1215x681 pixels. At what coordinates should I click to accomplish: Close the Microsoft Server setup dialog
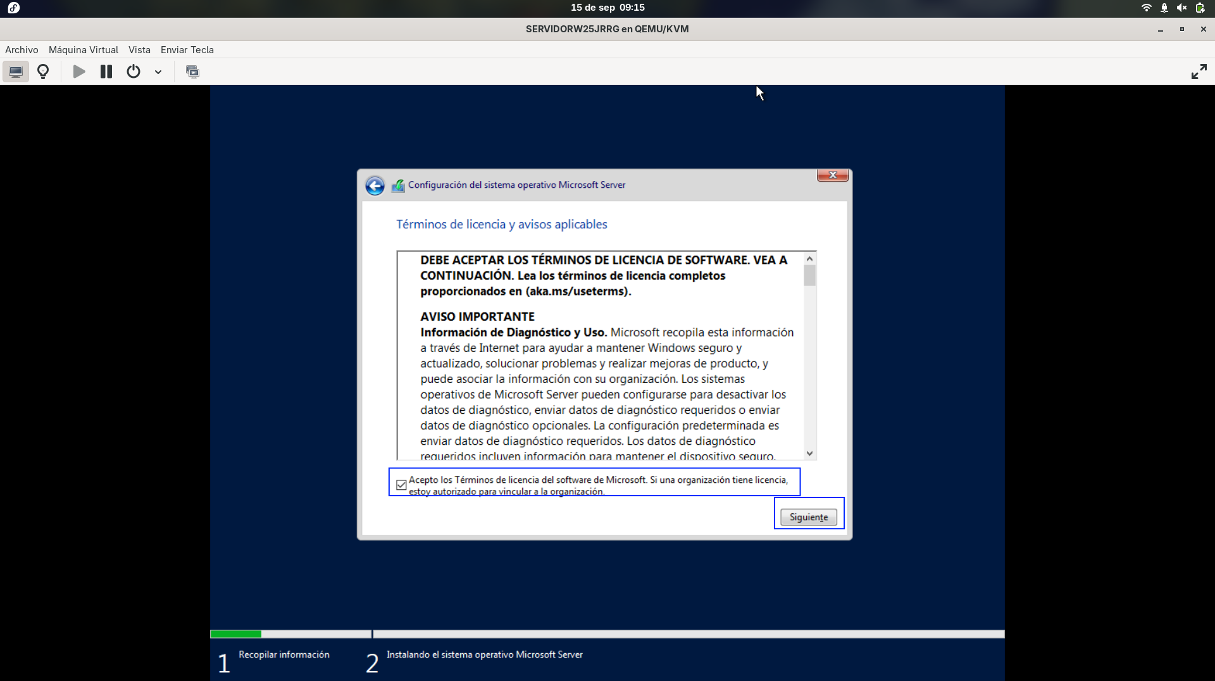click(833, 175)
